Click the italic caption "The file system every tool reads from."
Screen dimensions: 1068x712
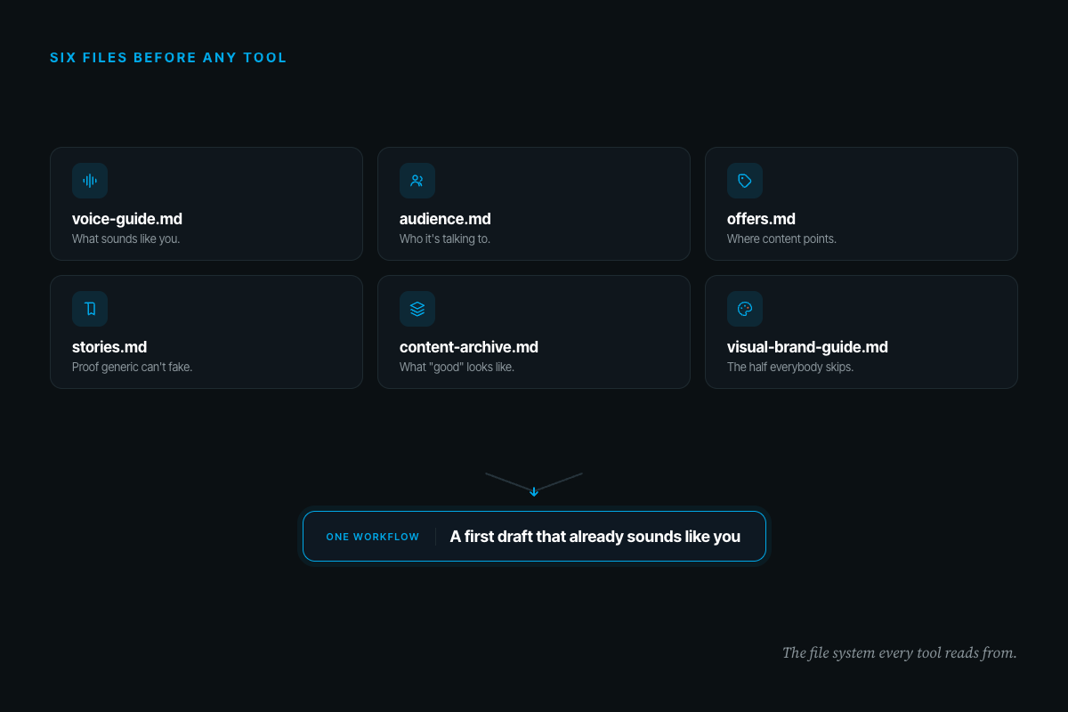(899, 652)
